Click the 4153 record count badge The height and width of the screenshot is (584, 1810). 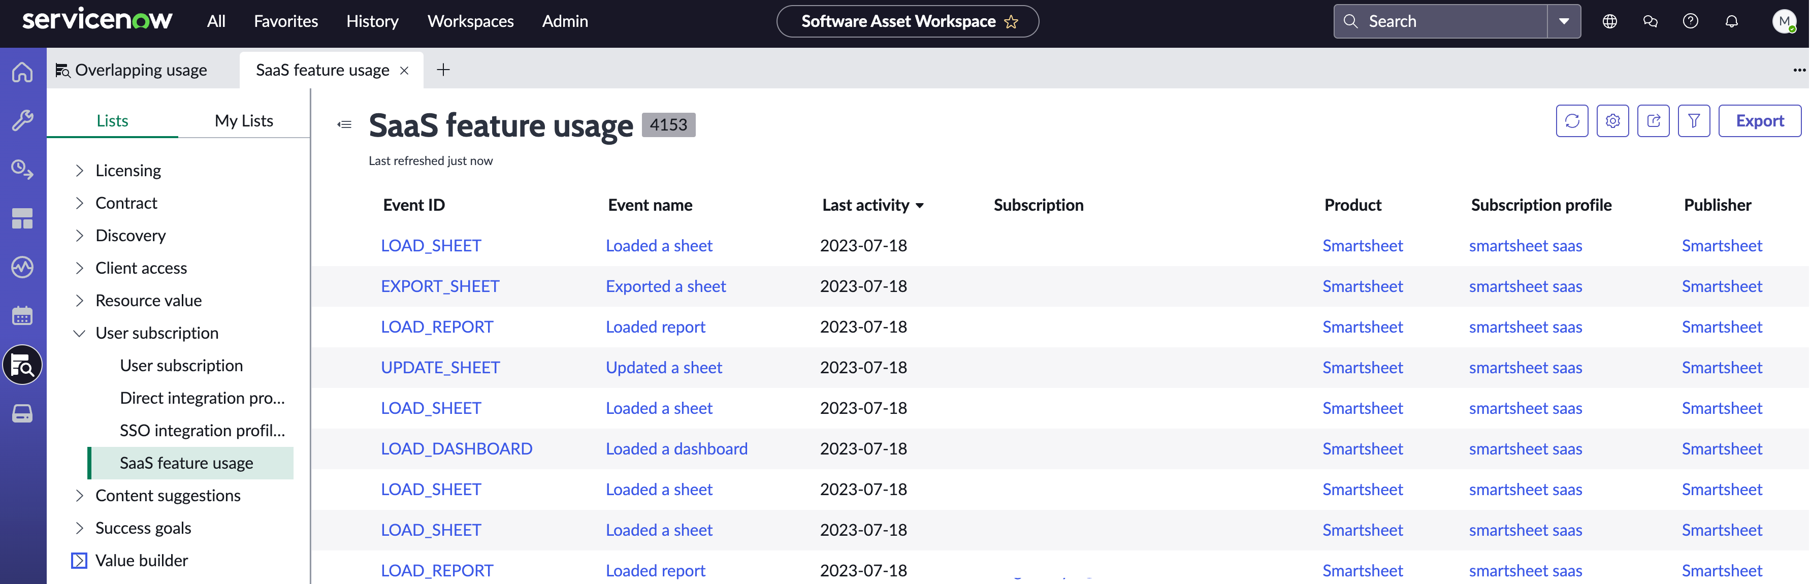(668, 125)
